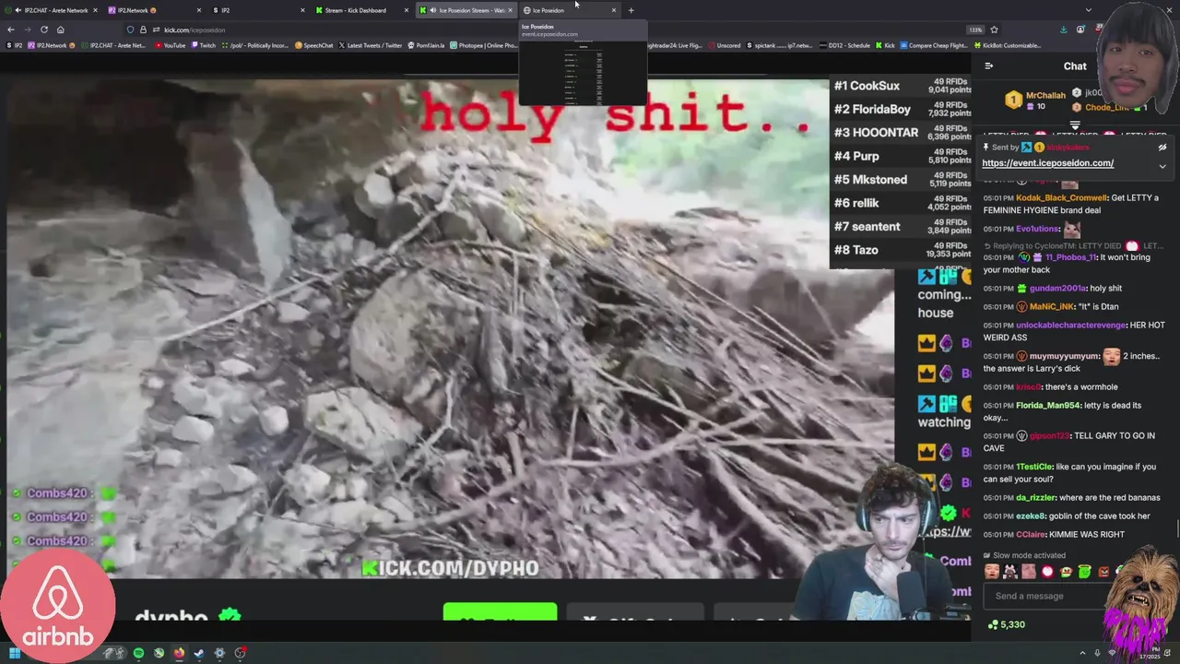Insert the green halo emote
Image resolution: width=1180 pixels, height=664 pixels.
1084,571
